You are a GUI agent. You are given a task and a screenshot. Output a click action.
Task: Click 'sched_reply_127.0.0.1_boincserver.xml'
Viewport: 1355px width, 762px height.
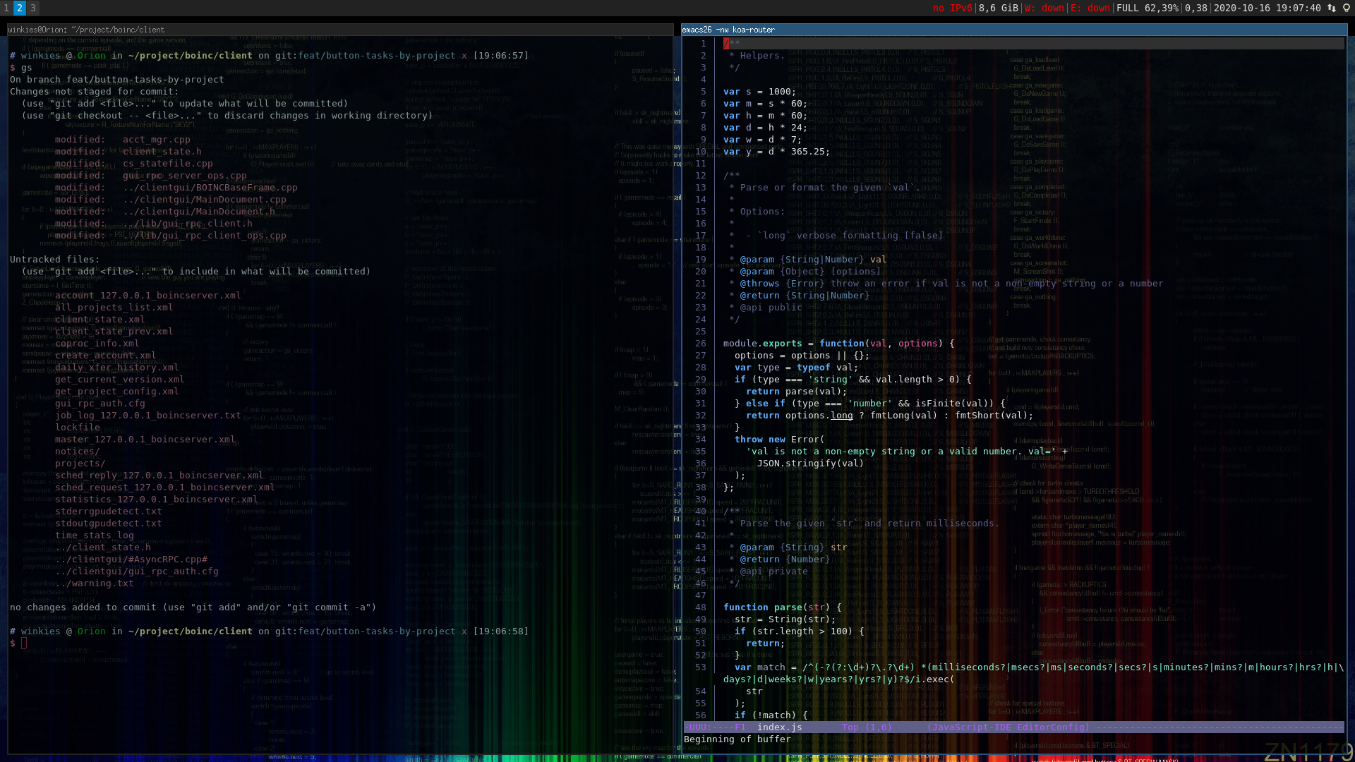coord(159,476)
